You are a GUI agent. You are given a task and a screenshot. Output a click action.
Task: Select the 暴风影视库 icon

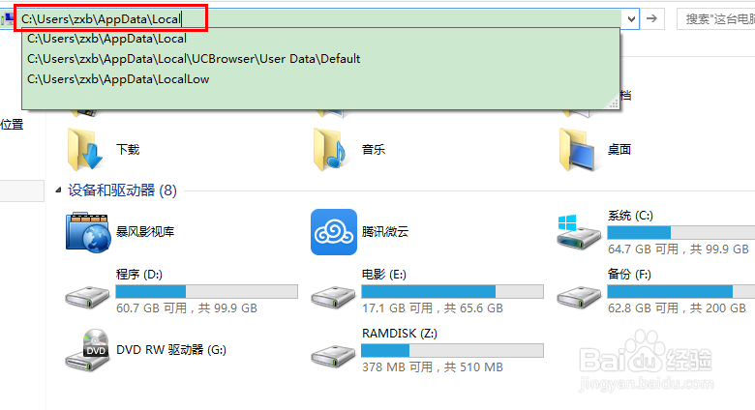88,232
